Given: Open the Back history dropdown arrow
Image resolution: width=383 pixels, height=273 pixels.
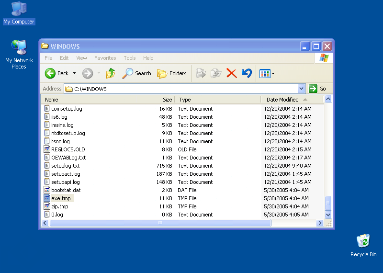Looking at the screenshot, I should pyautogui.click(x=75, y=73).
